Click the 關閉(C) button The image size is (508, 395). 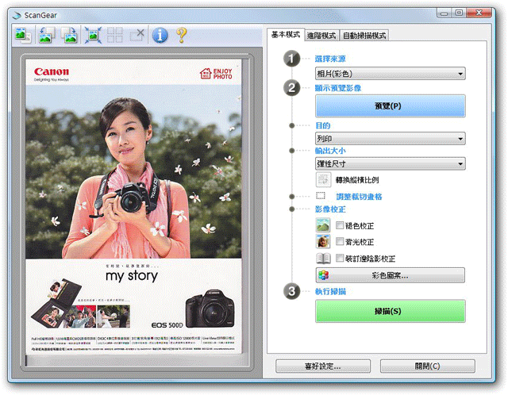[428, 366]
